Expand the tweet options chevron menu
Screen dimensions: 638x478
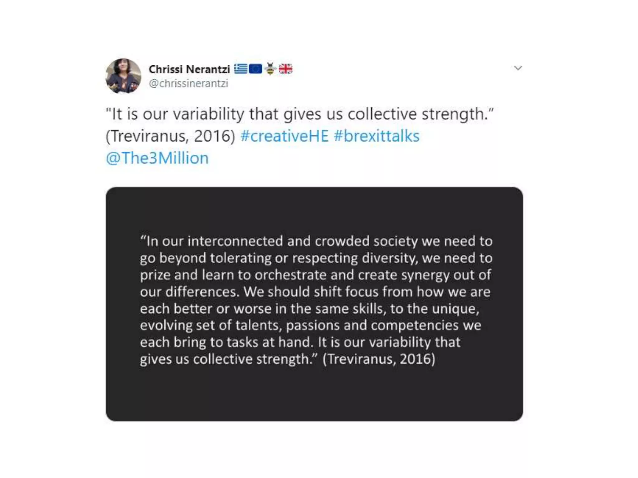pyautogui.click(x=518, y=68)
